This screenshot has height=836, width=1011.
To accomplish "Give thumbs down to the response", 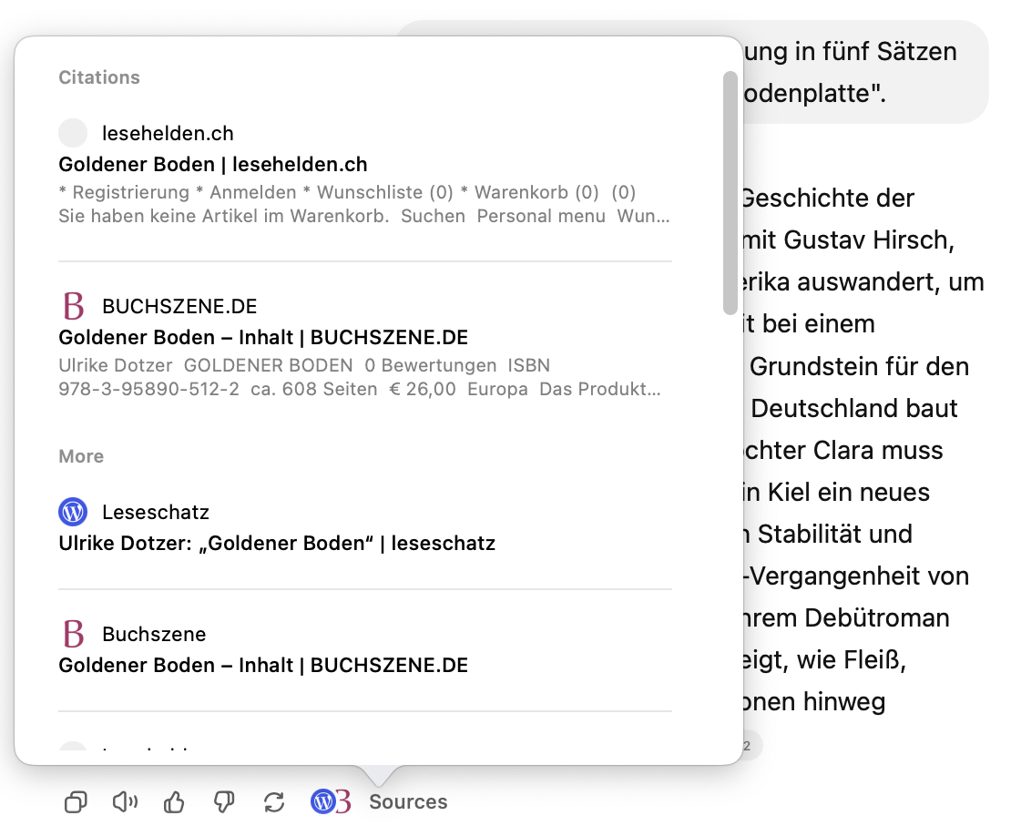I will [x=224, y=801].
